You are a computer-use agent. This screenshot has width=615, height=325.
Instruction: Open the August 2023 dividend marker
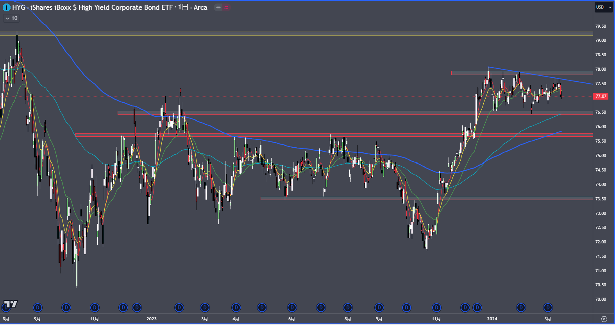coord(348,308)
